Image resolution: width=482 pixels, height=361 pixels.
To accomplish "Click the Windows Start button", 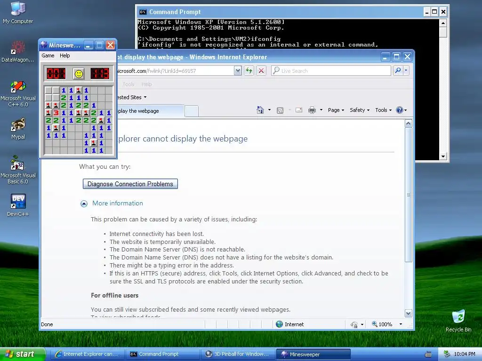I will pyautogui.click(x=23, y=354).
